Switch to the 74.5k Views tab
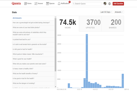 [x=68, y=24]
